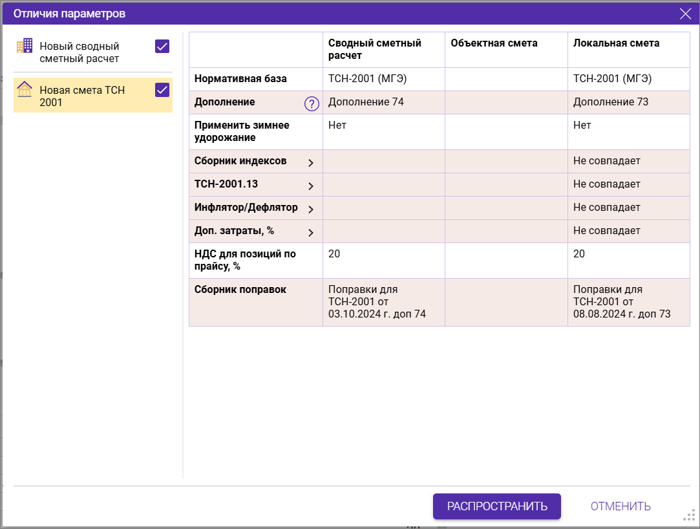Expand the Сборник индексов row
This screenshot has width=700, height=529.
pos(311,163)
